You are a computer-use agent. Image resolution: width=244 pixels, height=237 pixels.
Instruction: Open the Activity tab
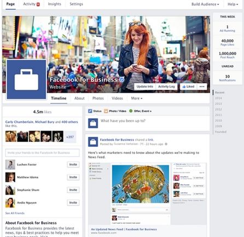click(29, 4)
